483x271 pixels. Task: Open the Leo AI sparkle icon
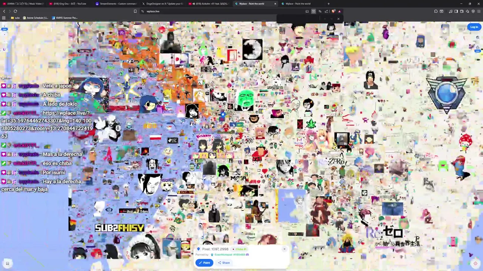[x=468, y=11]
